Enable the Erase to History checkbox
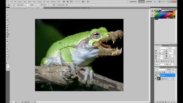The height and width of the screenshot is (103, 183). pyautogui.click(x=57, y=5)
